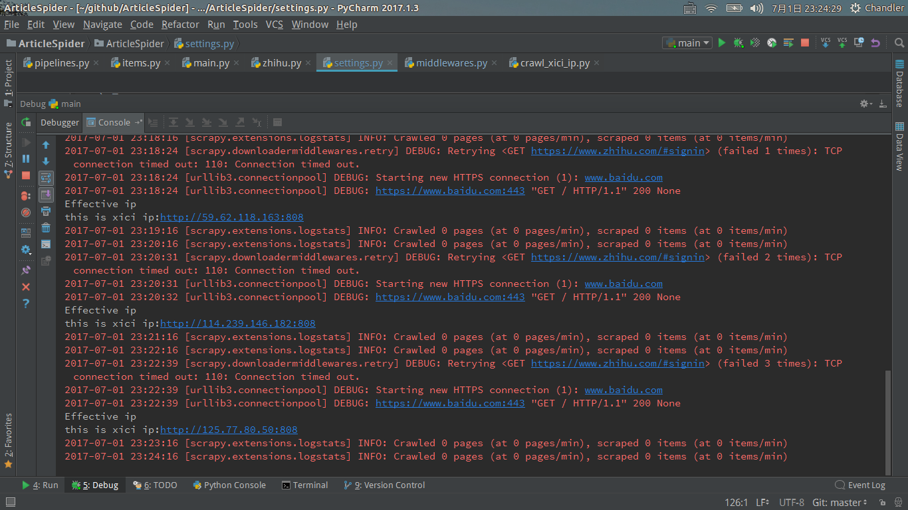Screen dimensions: 908x510
Task: Open debug settings gear in left sidebar
Action: 26,250
